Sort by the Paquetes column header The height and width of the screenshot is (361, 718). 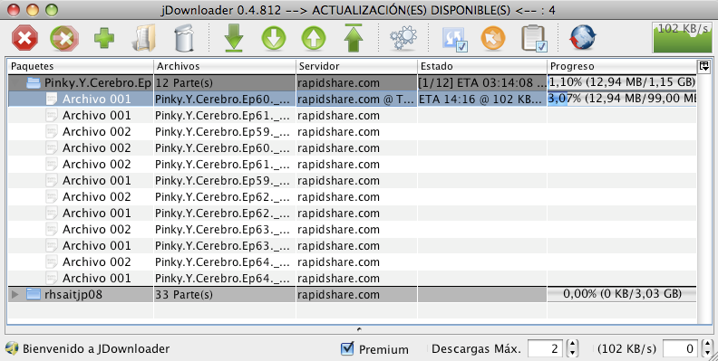tap(81, 66)
